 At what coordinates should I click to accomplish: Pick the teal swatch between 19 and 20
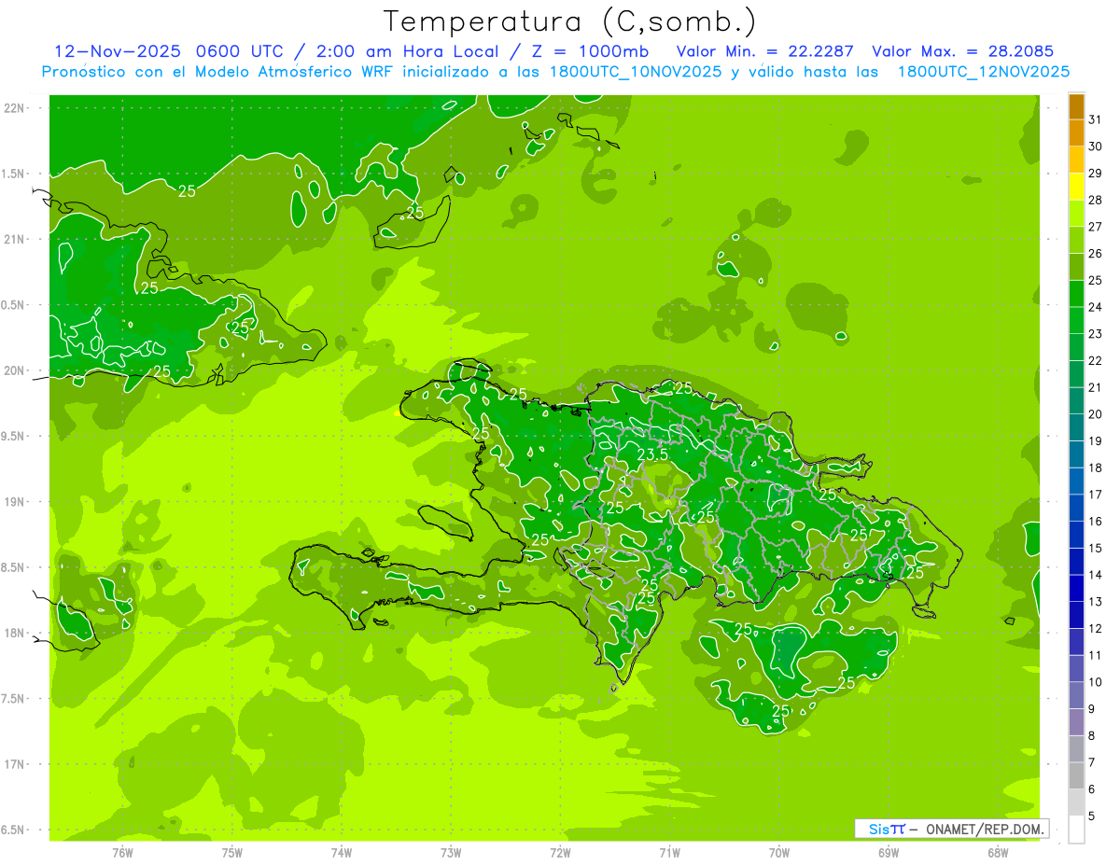point(1076,427)
